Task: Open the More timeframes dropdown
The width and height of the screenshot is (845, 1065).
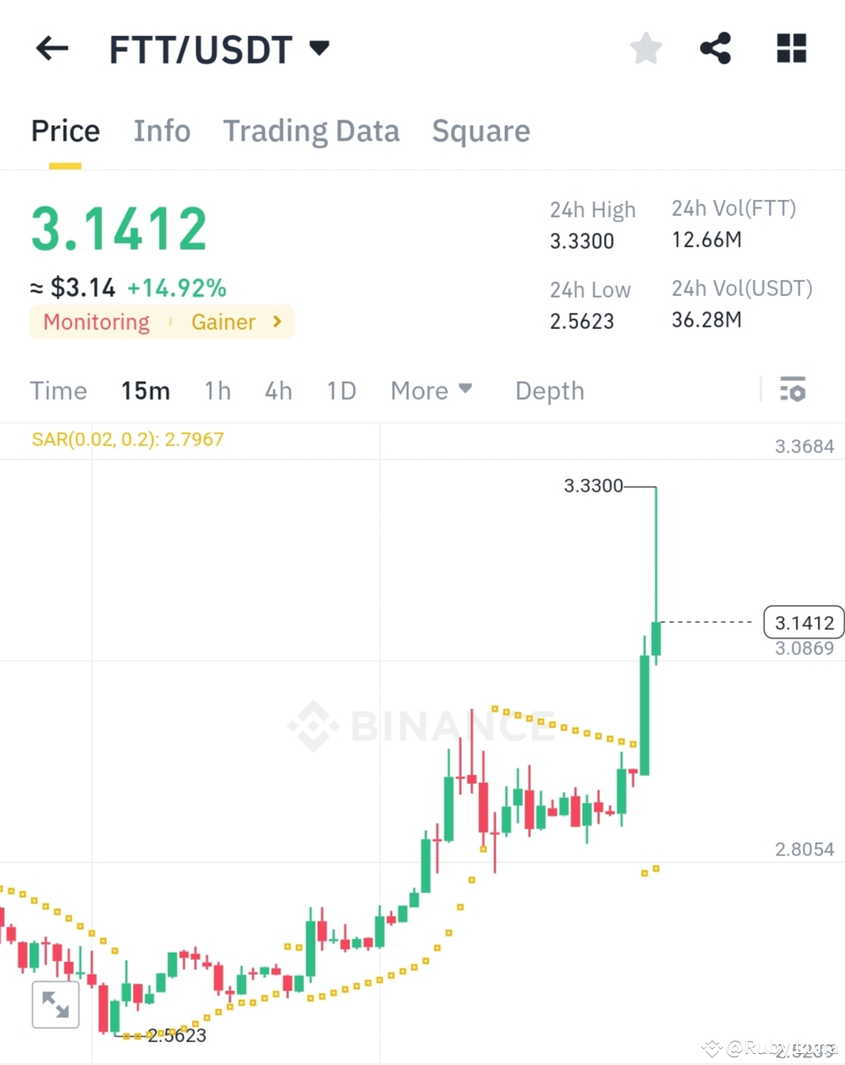Action: [x=431, y=390]
